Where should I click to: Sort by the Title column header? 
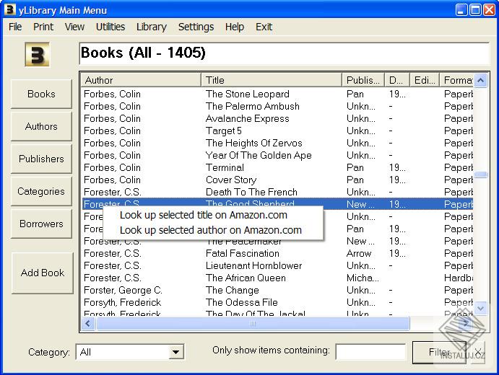tap(272, 80)
